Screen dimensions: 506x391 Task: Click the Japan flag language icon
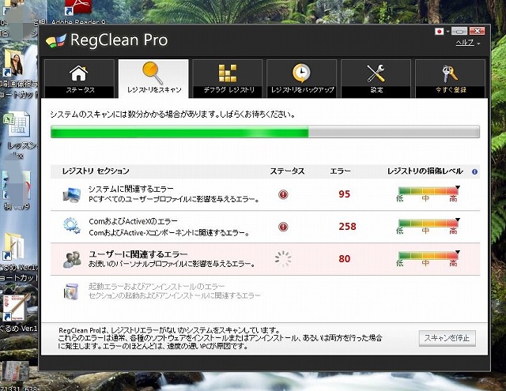(x=440, y=32)
